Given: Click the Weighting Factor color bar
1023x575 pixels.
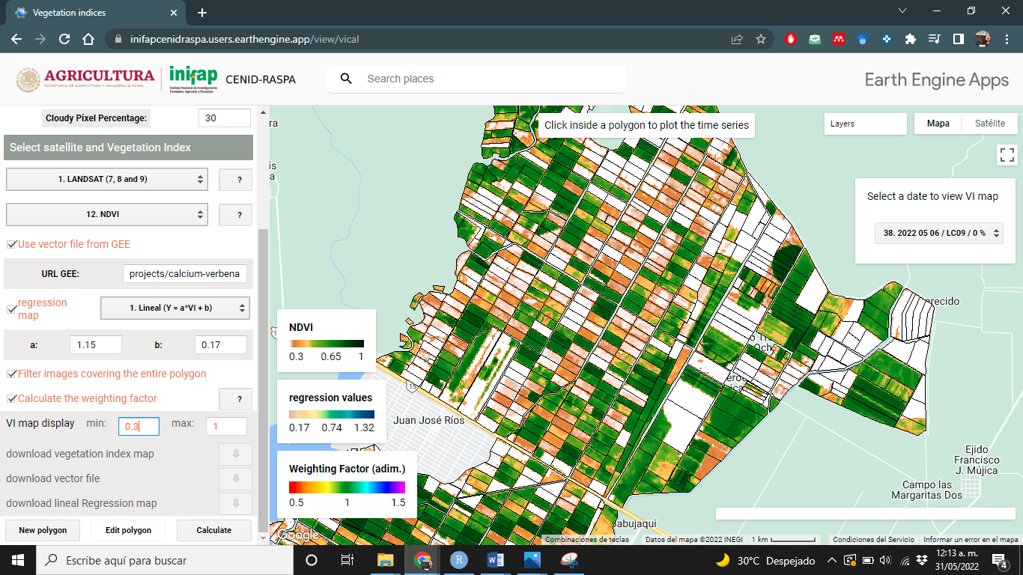Looking at the screenshot, I should click(347, 487).
